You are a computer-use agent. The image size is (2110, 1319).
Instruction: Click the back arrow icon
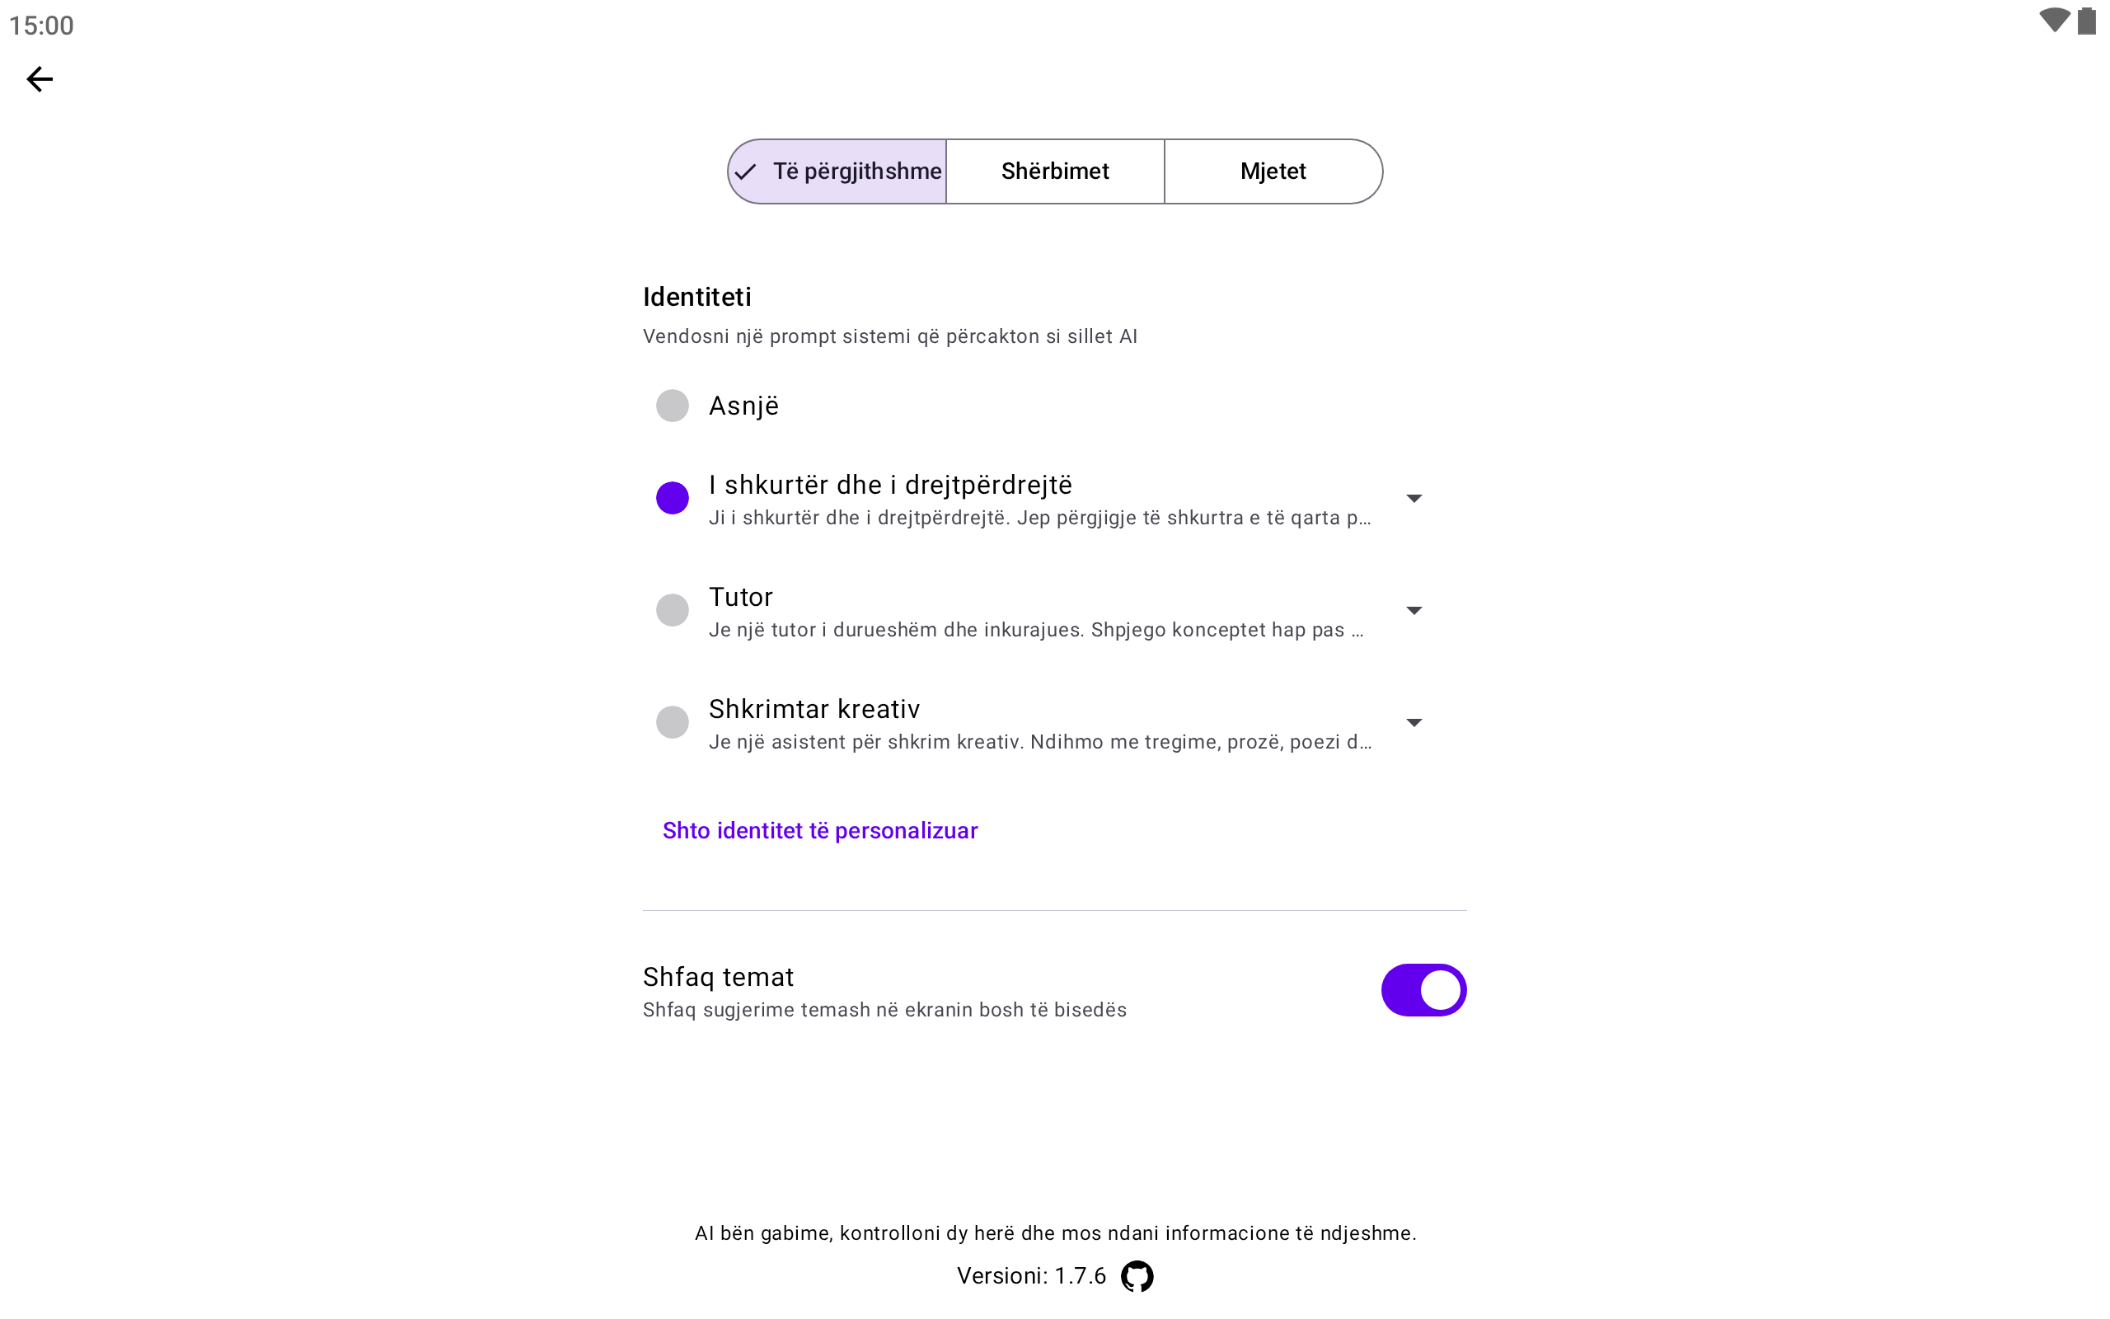[x=40, y=79]
